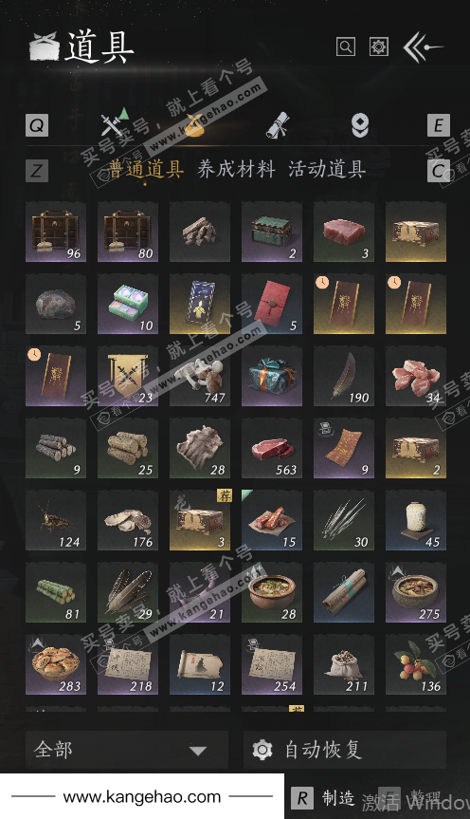
Task: Select the raw meat item showing 563
Action: 272,448
